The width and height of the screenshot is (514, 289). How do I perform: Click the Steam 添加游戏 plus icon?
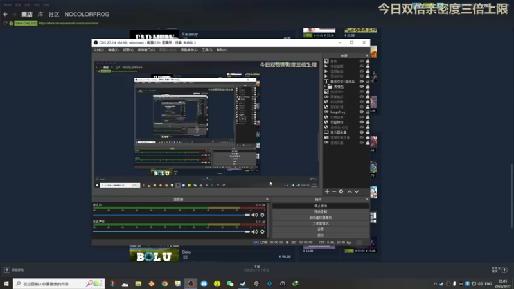tap(7, 270)
